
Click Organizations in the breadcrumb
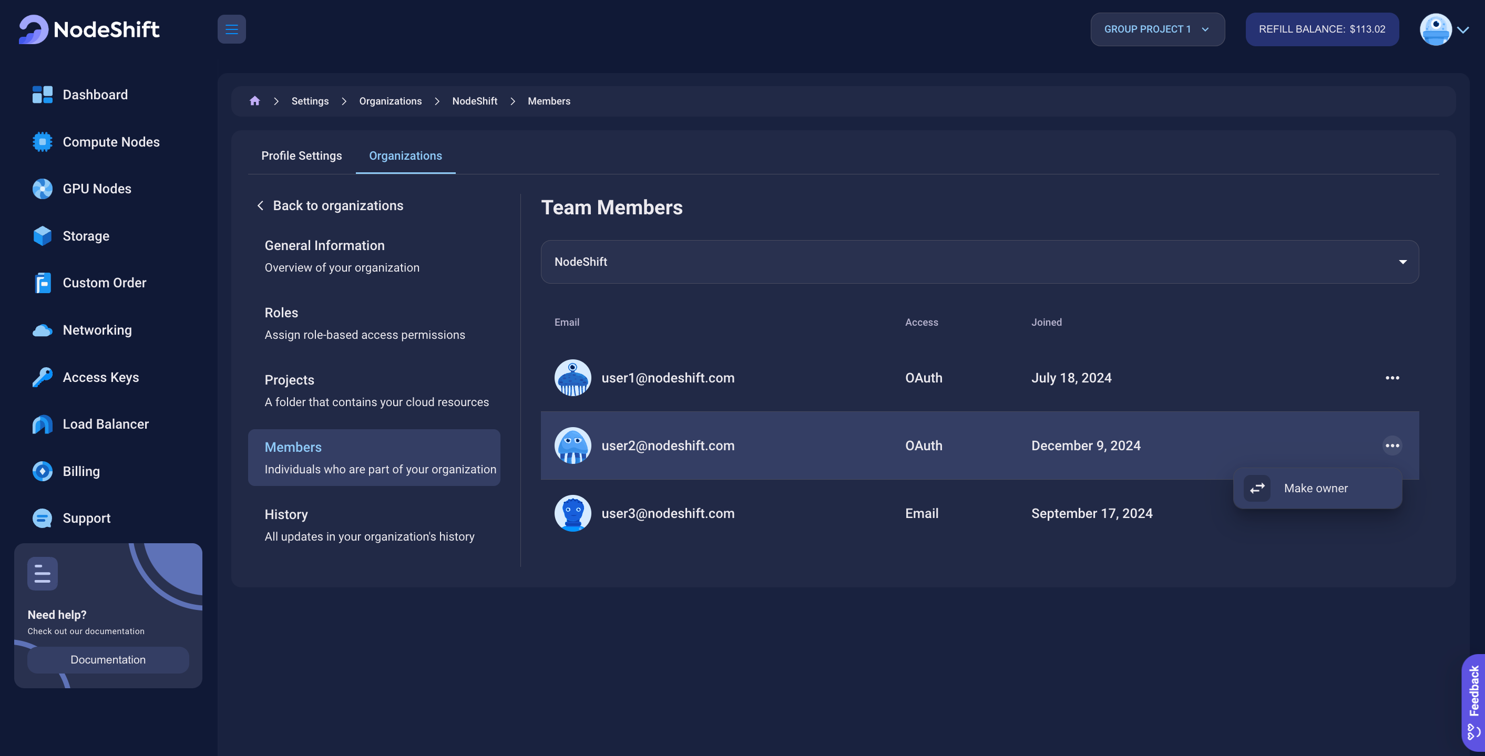[390, 101]
